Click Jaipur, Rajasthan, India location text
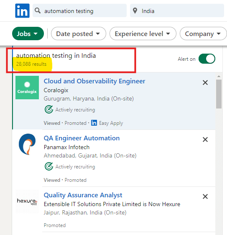This screenshot has width=227, height=235. [x=85, y=213]
